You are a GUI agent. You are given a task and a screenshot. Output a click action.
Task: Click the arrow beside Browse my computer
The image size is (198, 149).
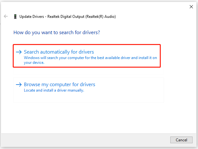click(19, 85)
